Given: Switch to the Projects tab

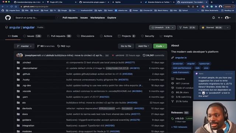Looking at the screenshot, I should (x=126, y=36).
